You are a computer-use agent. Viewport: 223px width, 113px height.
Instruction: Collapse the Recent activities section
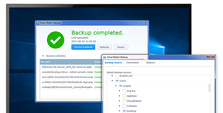pos(43,56)
